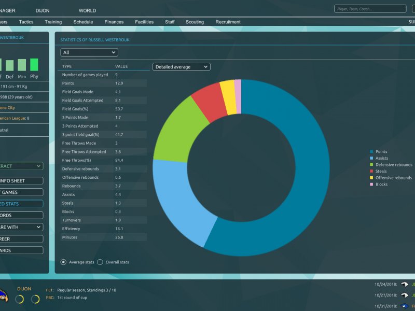Open the Facilities menu
Viewport: 415px width, 311px height.
144,22
